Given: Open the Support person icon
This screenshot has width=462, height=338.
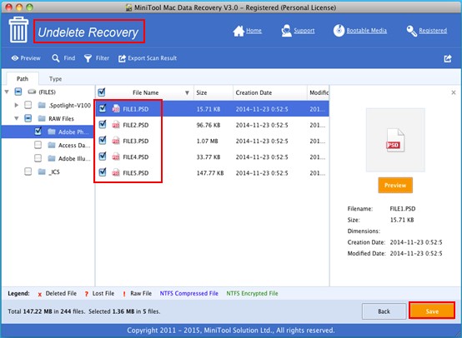Looking at the screenshot, I should (x=286, y=31).
